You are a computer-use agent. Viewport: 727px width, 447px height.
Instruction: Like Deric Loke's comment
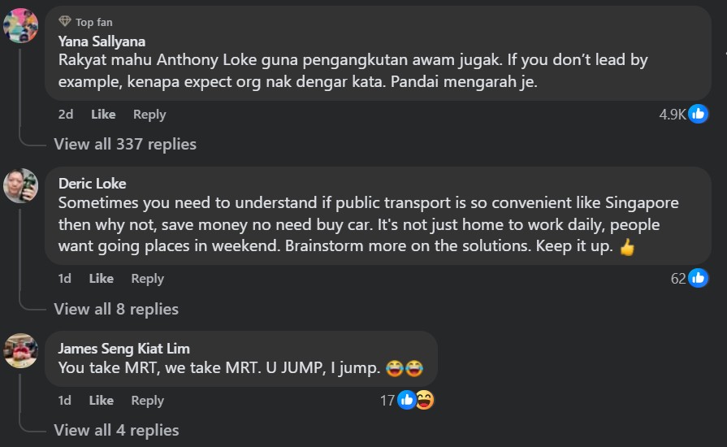(x=102, y=279)
